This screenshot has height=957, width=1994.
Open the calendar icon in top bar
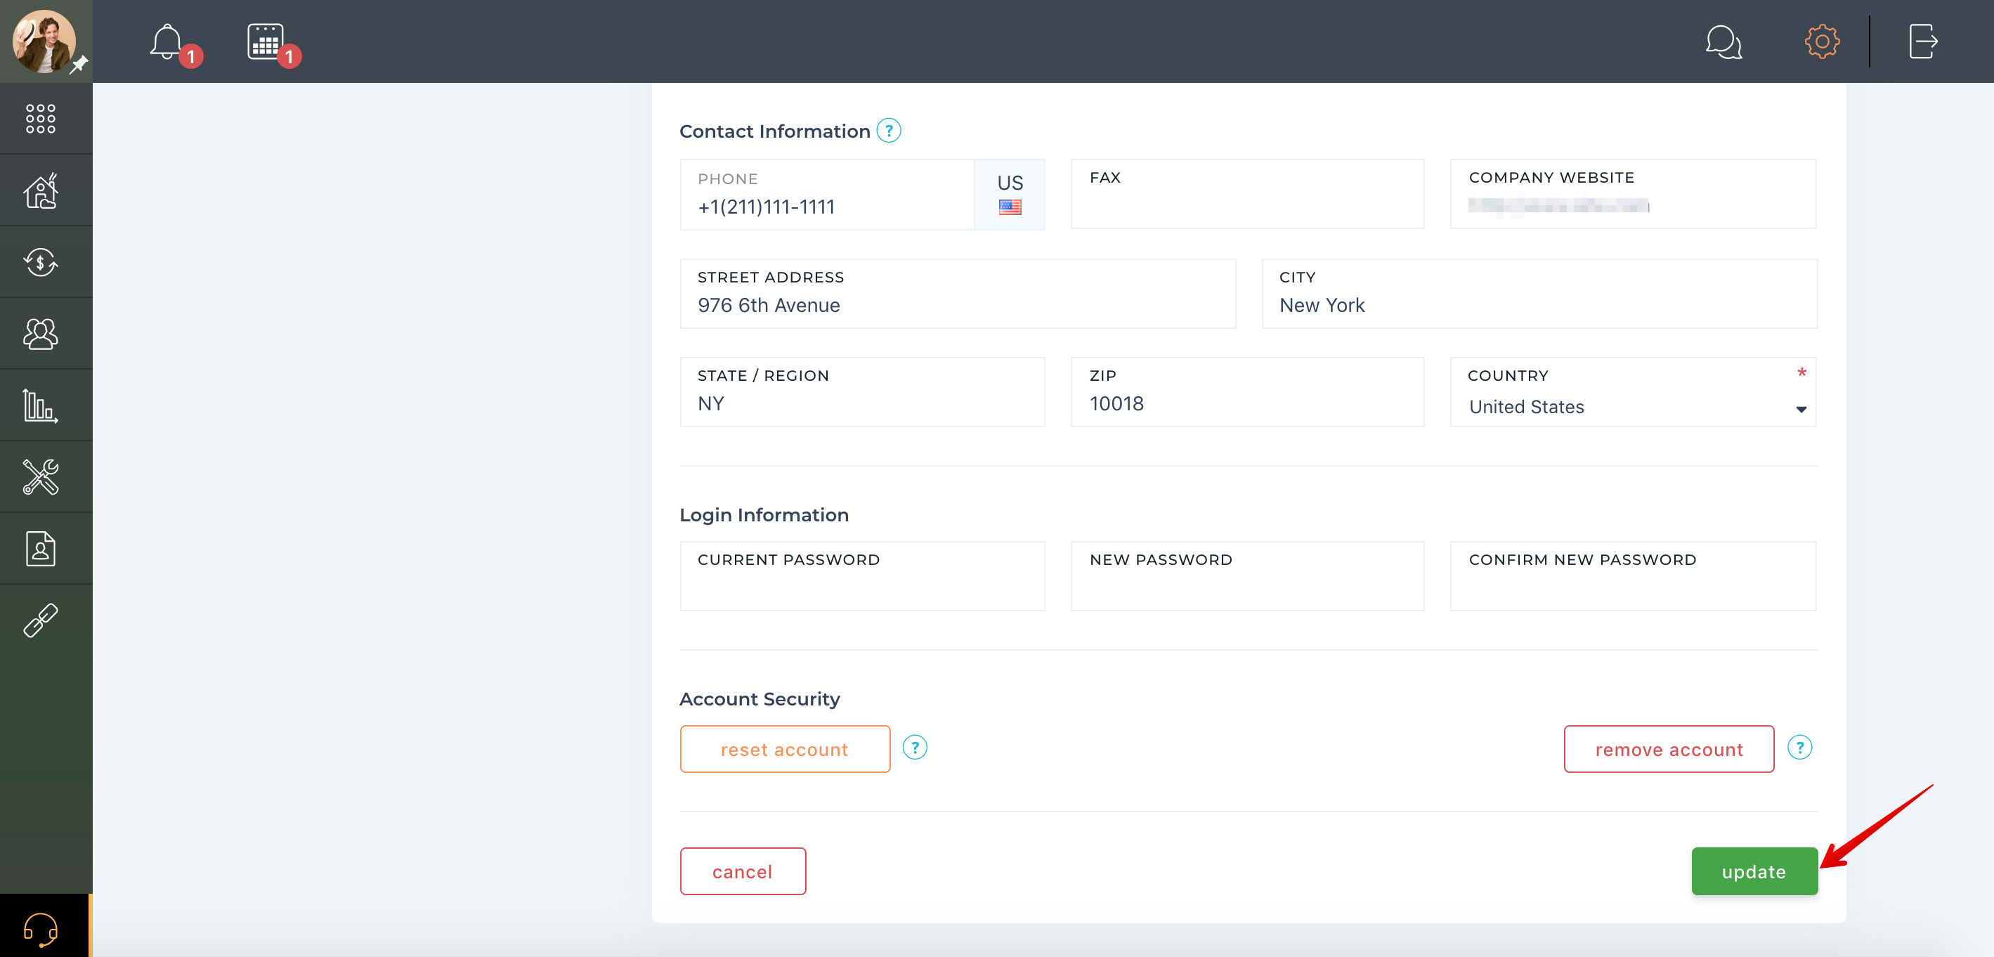[x=266, y=42]
